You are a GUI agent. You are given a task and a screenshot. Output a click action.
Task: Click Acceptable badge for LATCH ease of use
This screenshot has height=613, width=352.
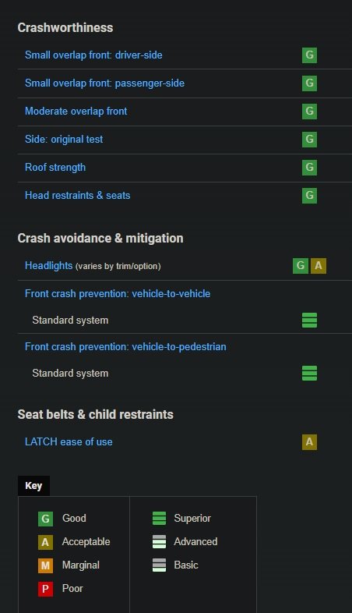(309, 442)
